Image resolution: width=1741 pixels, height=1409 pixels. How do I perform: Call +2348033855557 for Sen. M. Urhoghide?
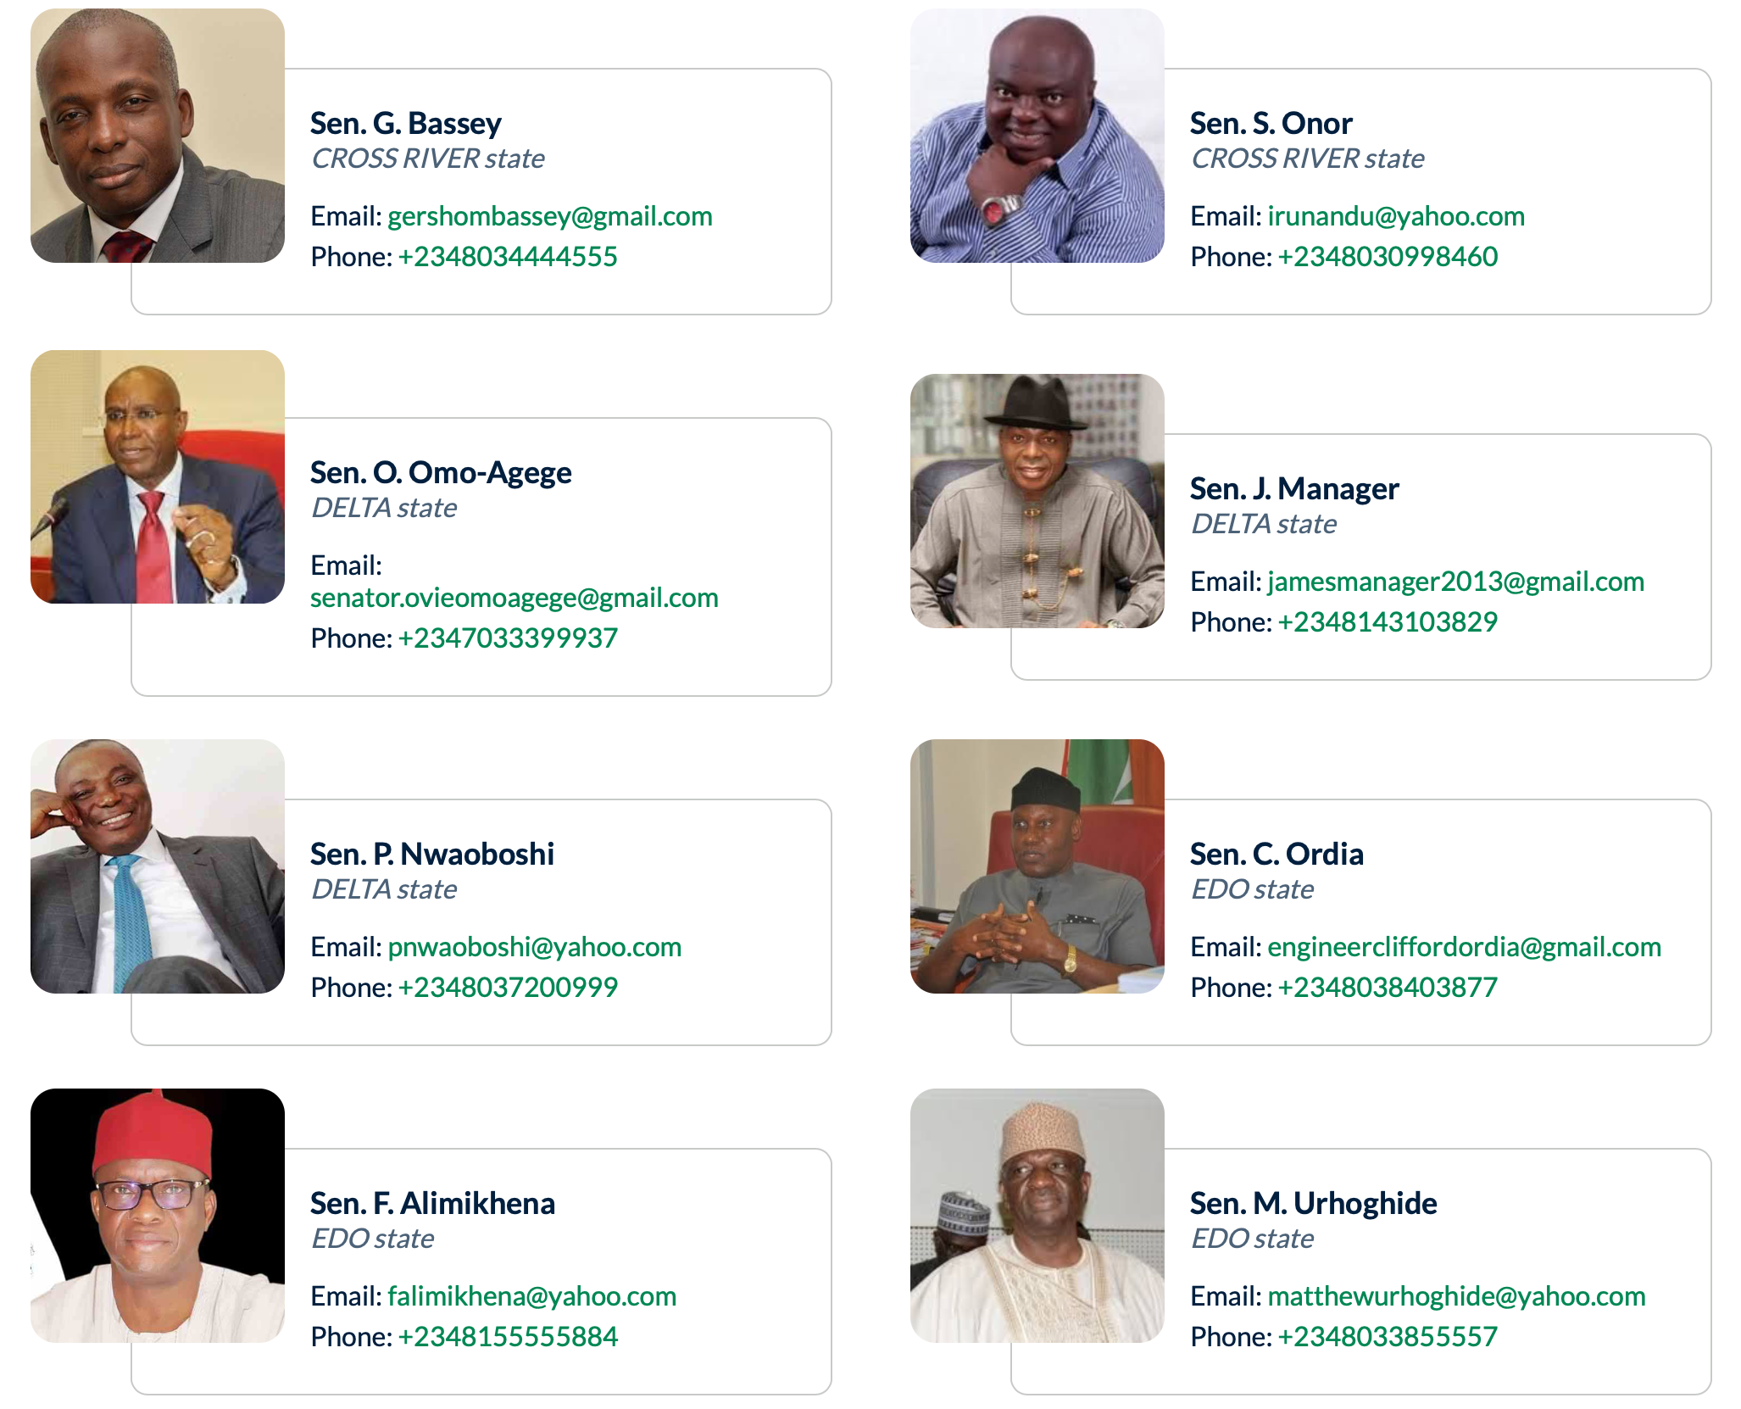[x=1388, y=1336]
